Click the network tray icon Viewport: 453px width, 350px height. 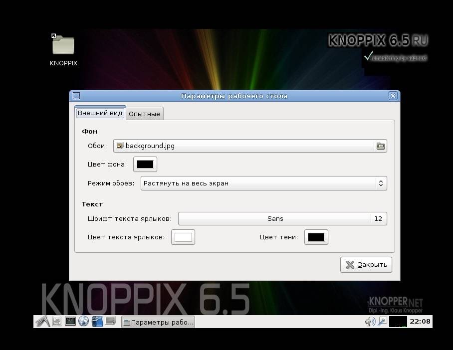pos(383,321)
